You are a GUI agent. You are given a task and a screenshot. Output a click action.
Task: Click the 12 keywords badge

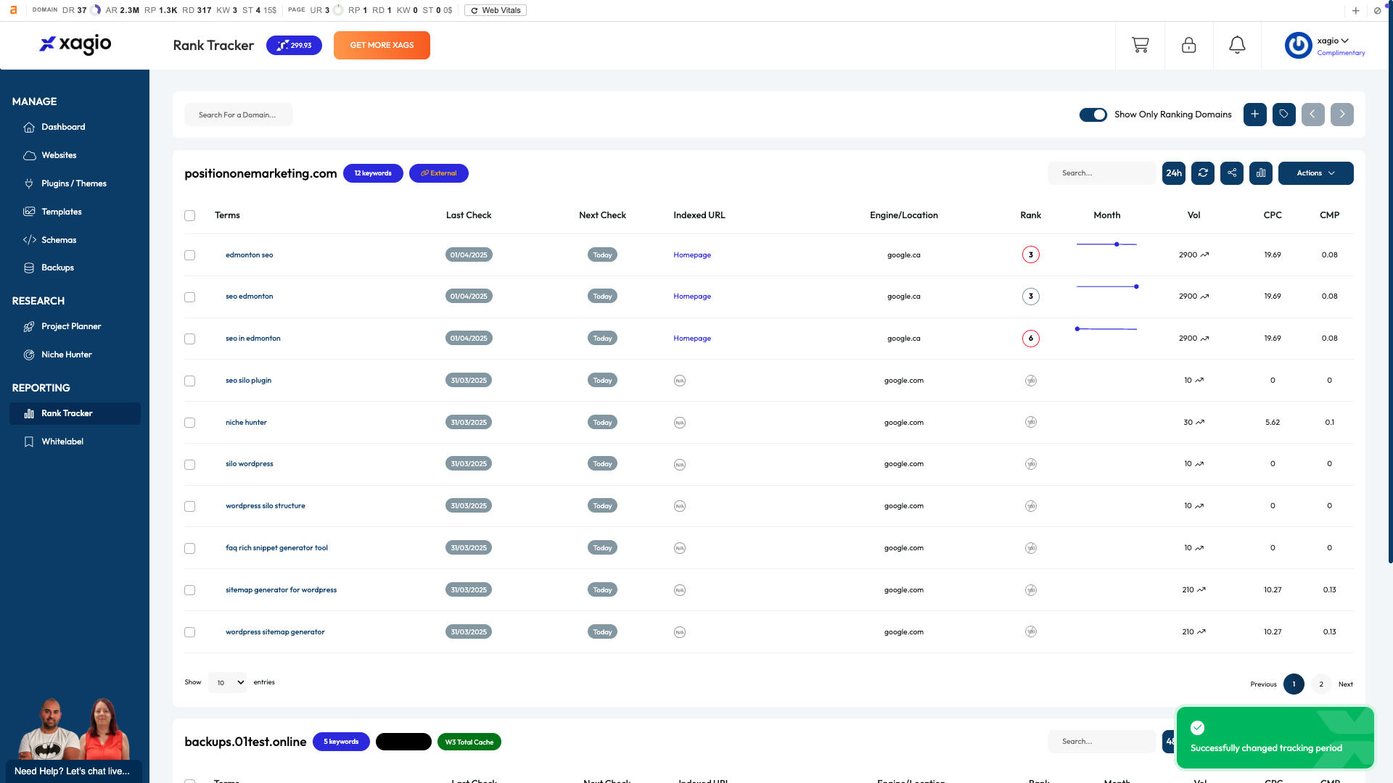[373, 173]
